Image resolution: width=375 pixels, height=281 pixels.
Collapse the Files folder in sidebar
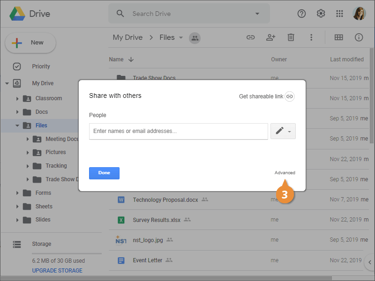pyautogui.click(x=17, y=126)
